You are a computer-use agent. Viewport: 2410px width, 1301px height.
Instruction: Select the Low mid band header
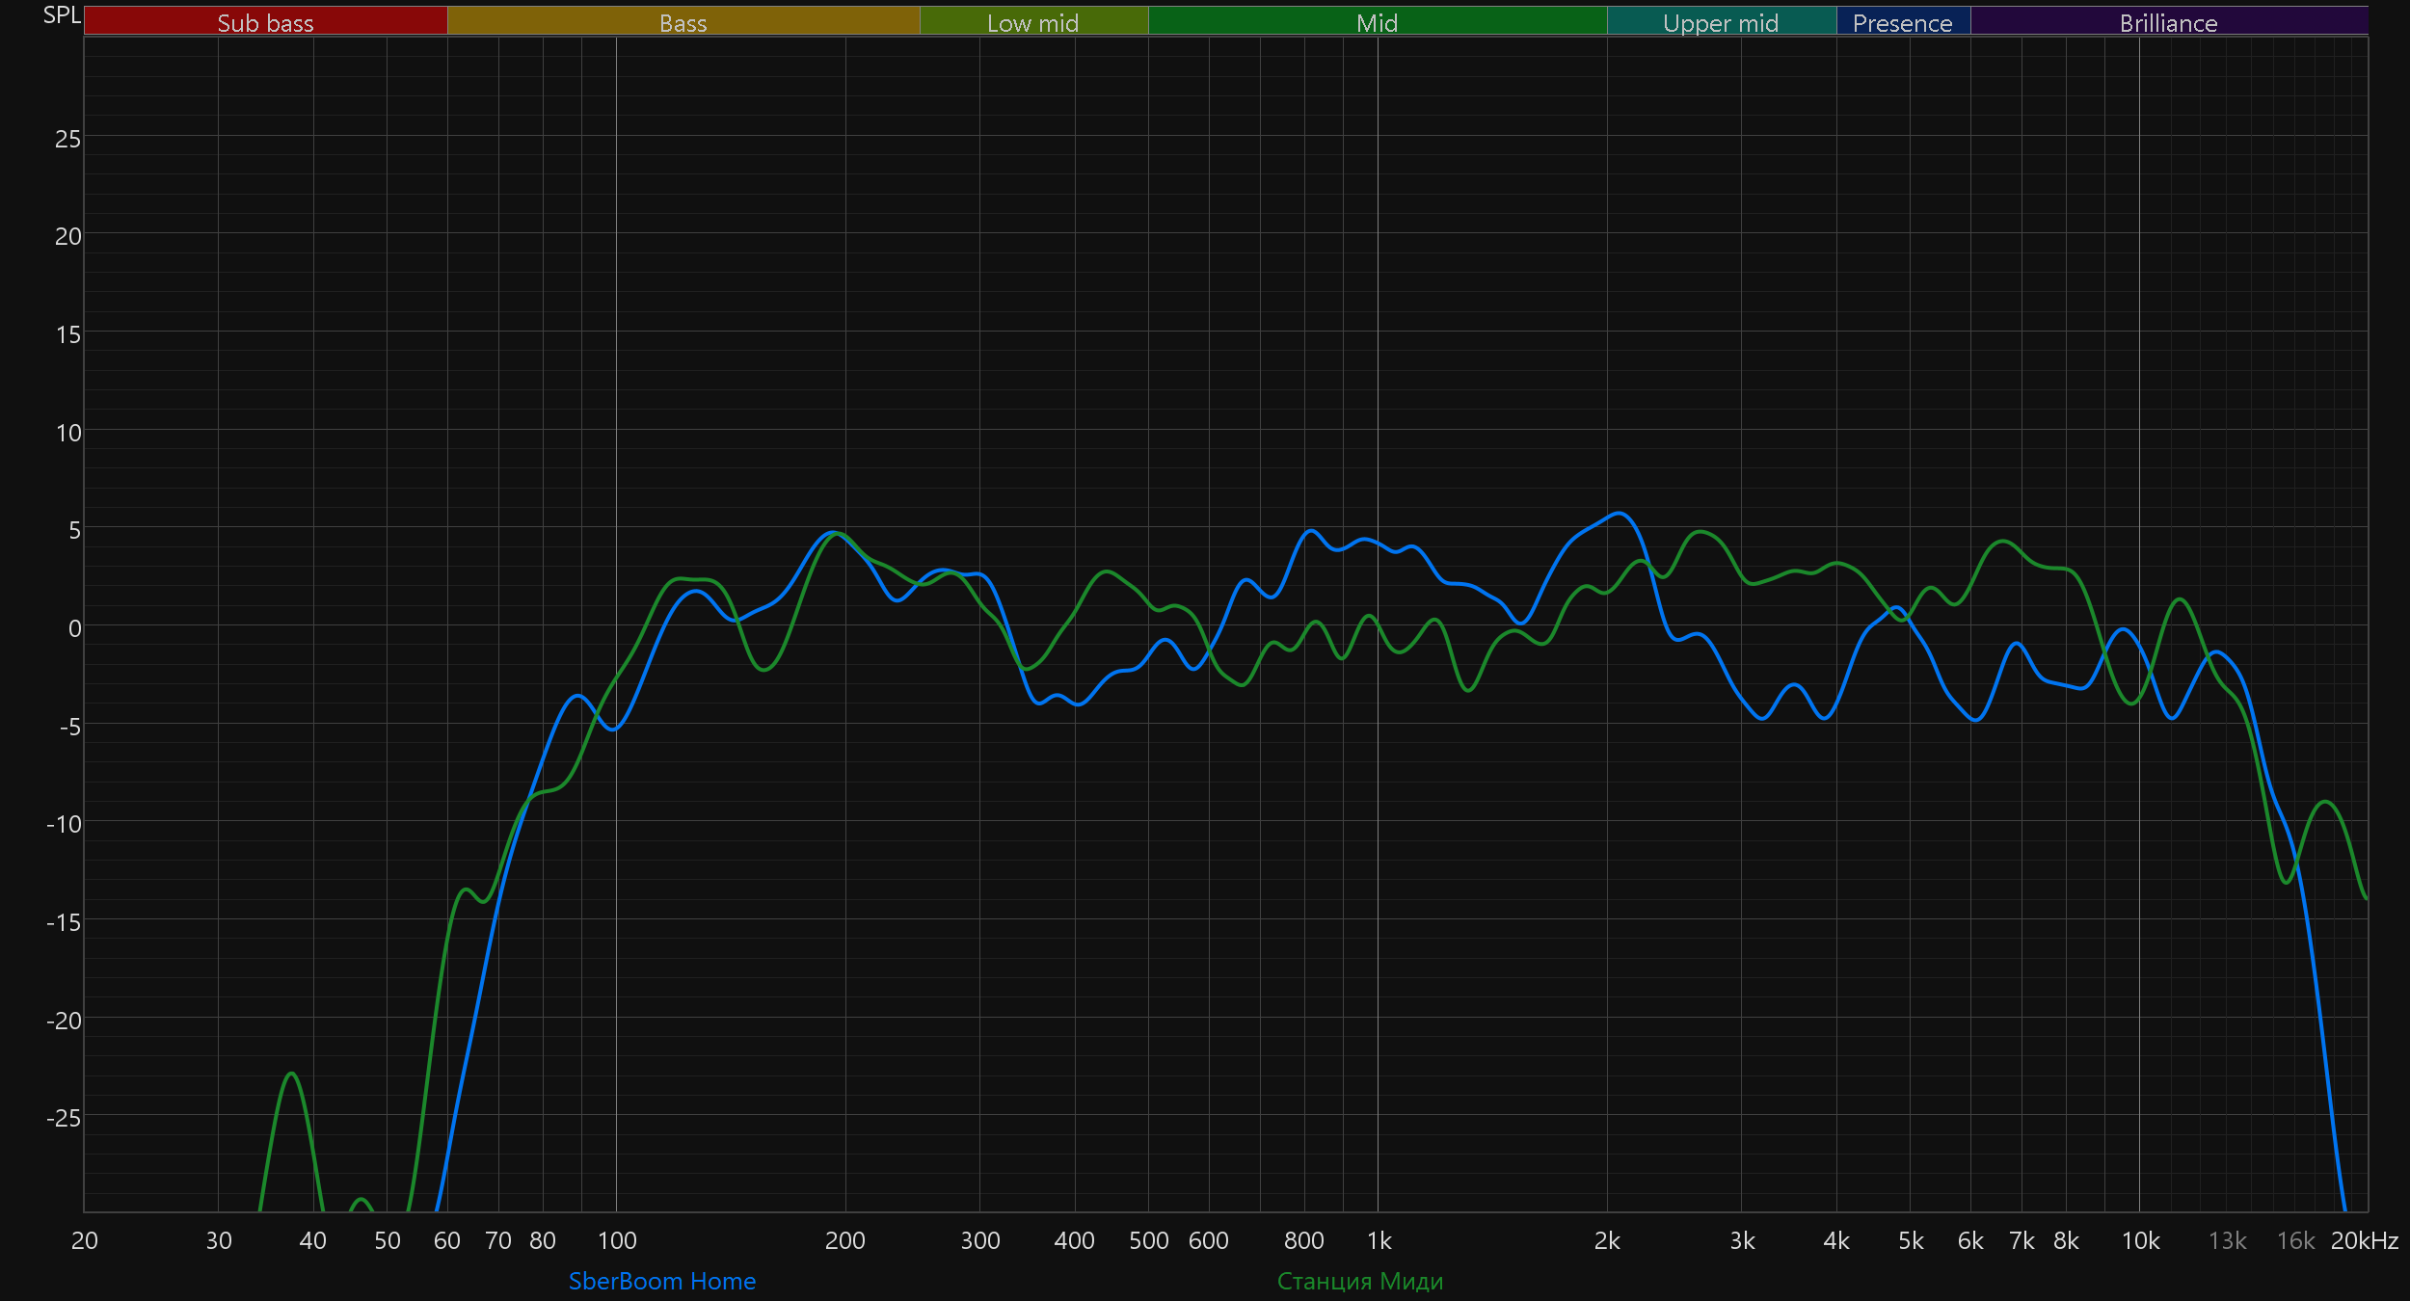click(1032, 22)
